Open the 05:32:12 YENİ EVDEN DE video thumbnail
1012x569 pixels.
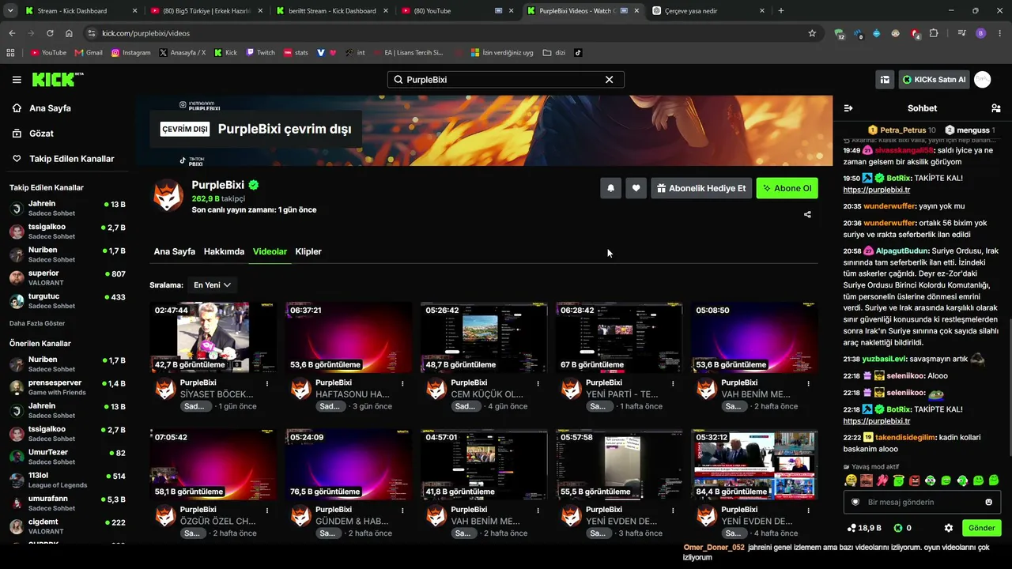(x=754, y=465)
